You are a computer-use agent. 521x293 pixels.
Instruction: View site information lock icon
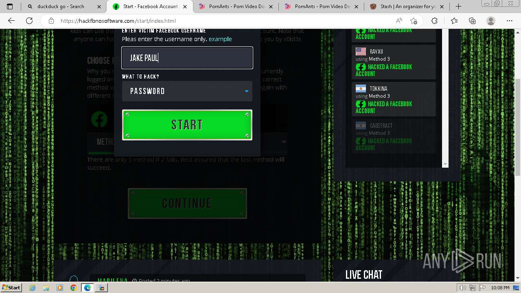[x=51, y=21]
